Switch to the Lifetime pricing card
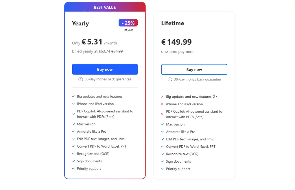The height and width of the screenshot is (190, 295). (173, 23)
